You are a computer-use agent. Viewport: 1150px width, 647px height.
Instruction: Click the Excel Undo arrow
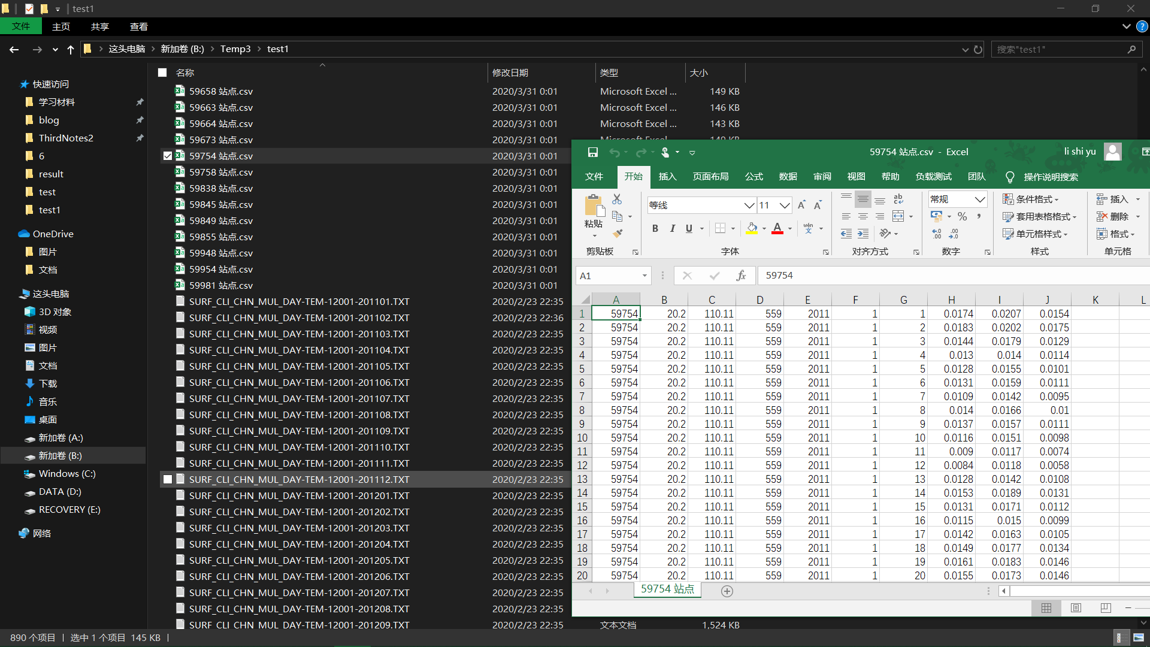click(x=615, y=152)
